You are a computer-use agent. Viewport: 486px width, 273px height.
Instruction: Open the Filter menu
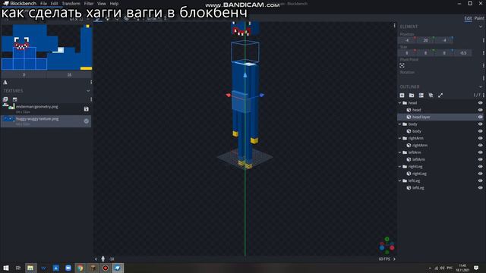pos(89,3)
